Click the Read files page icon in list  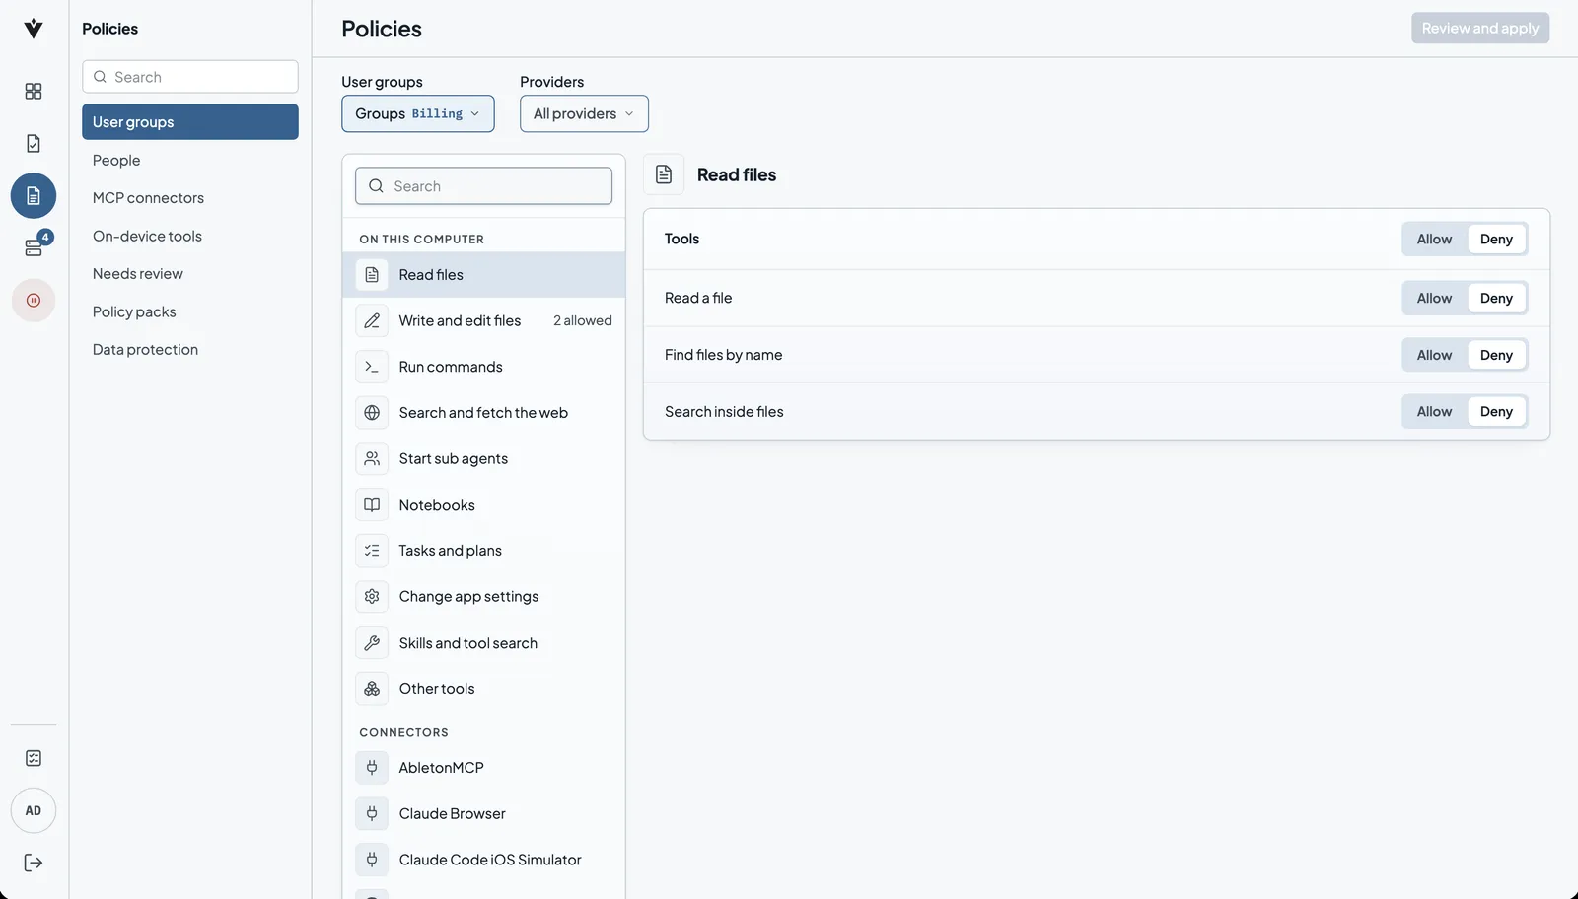(372, 275)
